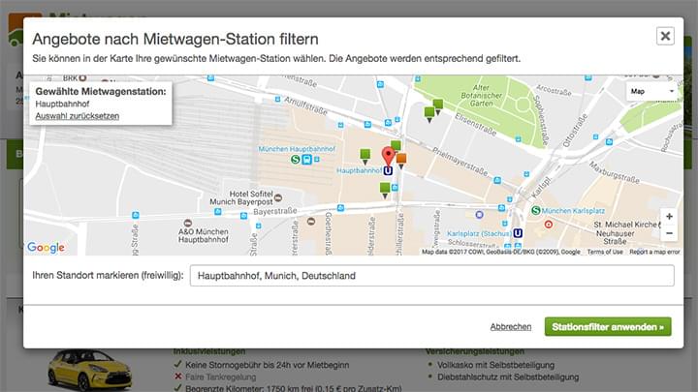Click the München Karlsplatz label
This screenshot has width=698, height=392.
click(x=573, y=211)
